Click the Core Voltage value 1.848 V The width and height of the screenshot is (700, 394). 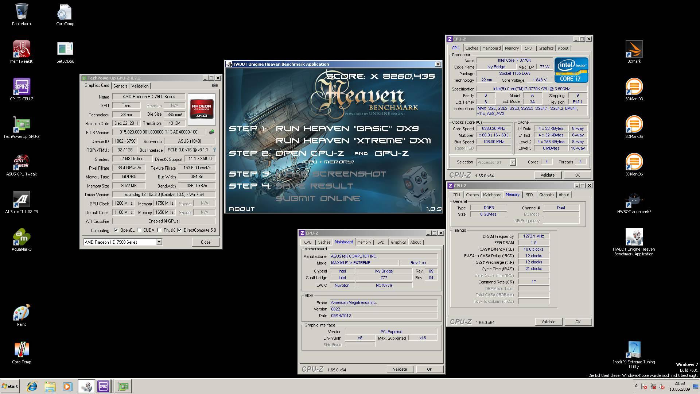(x=540, y=80)
